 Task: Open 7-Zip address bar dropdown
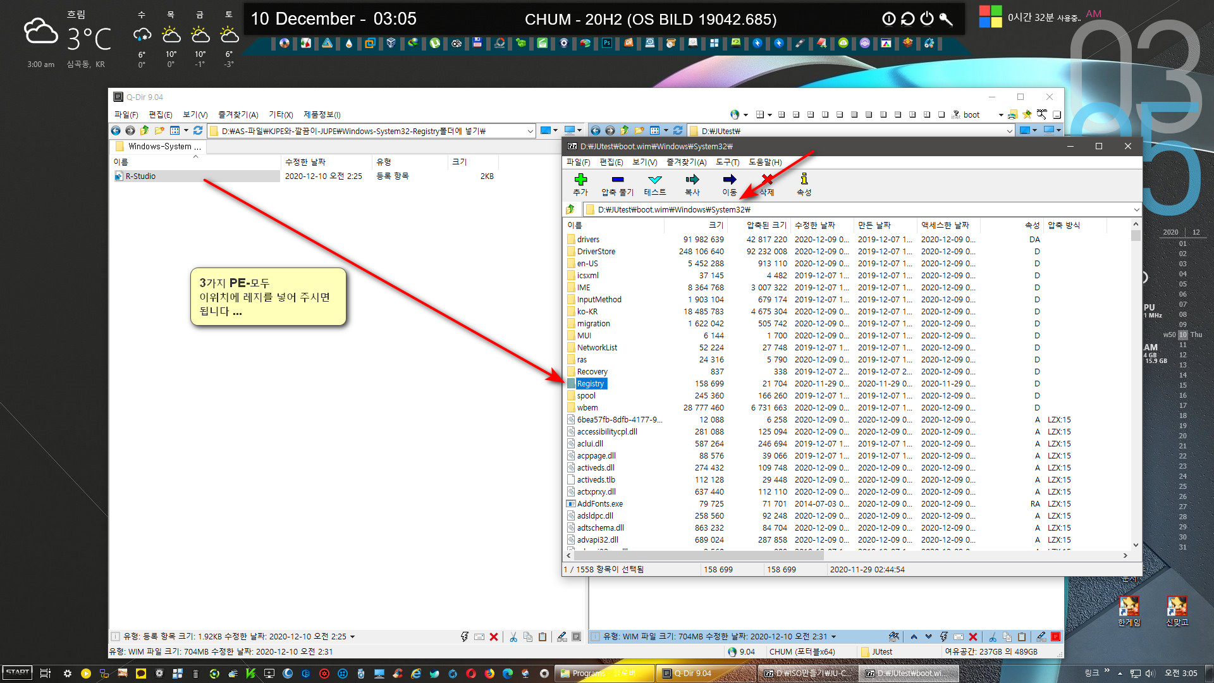[1136, 209]
